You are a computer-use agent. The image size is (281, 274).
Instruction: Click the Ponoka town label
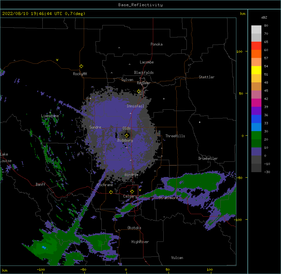(156, 44)
